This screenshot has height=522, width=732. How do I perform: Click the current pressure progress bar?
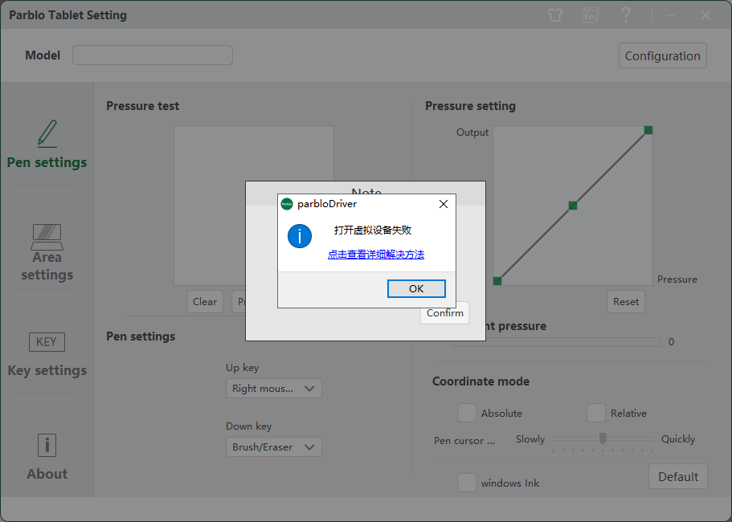(556, 342)
